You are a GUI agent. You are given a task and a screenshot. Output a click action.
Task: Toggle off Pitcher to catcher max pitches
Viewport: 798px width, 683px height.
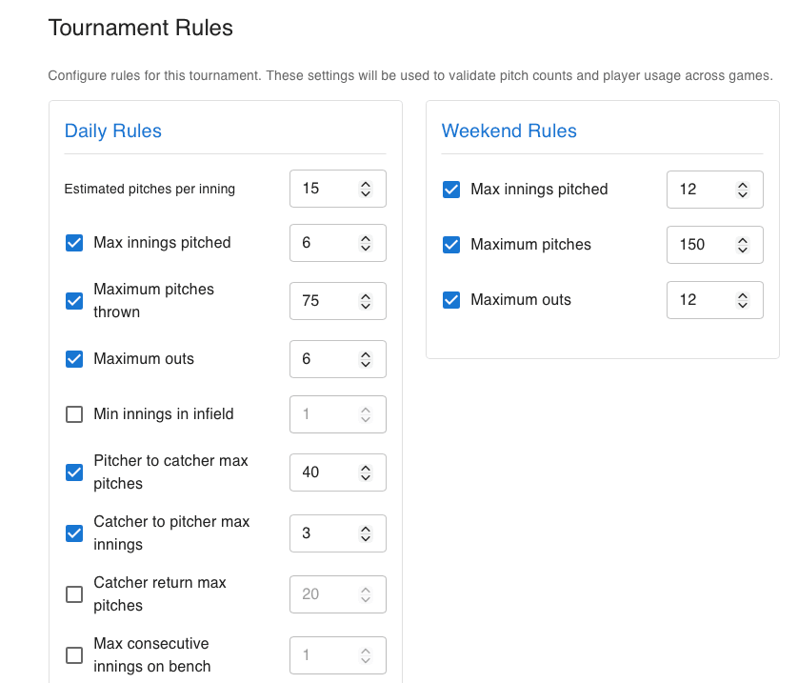click(74, 472)
